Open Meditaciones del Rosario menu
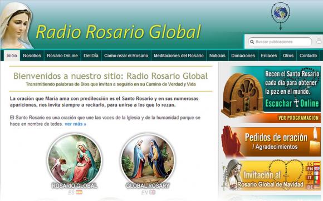323x201 pixels. pyautogui.click(x=179, y=56)
